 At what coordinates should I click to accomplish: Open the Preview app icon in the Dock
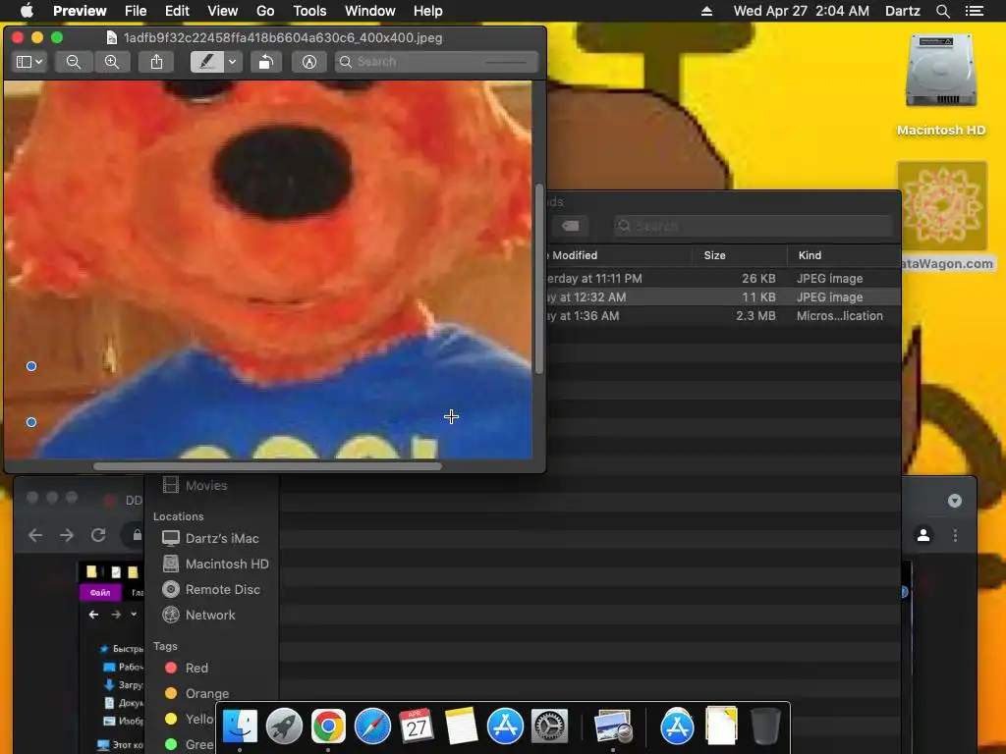[613, 727]
